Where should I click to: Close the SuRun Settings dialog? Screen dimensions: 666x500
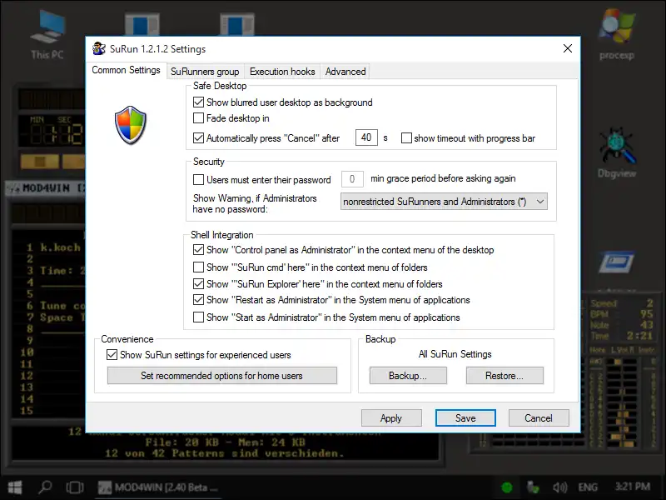568,48
